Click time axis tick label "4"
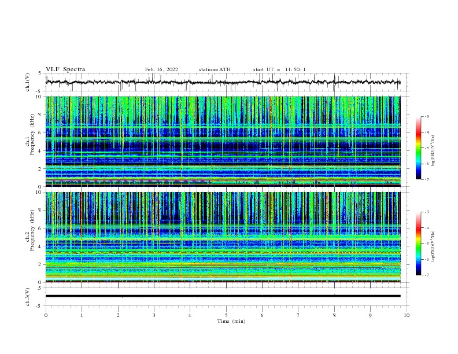 [x=190, y=315]
